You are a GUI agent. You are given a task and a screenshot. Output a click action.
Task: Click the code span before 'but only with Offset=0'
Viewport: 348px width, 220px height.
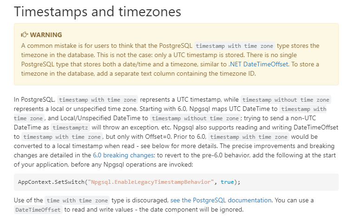[62, 137]
